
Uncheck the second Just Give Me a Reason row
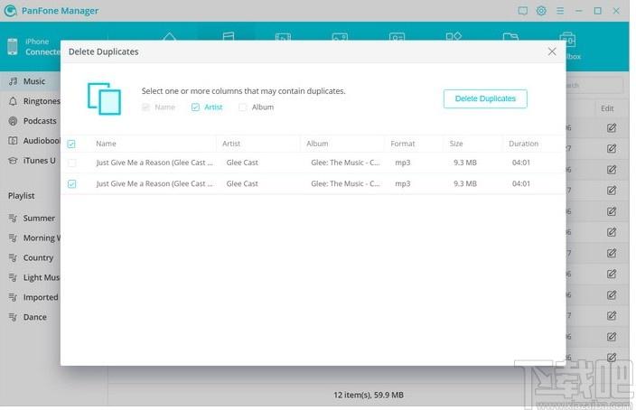[71, 184]
